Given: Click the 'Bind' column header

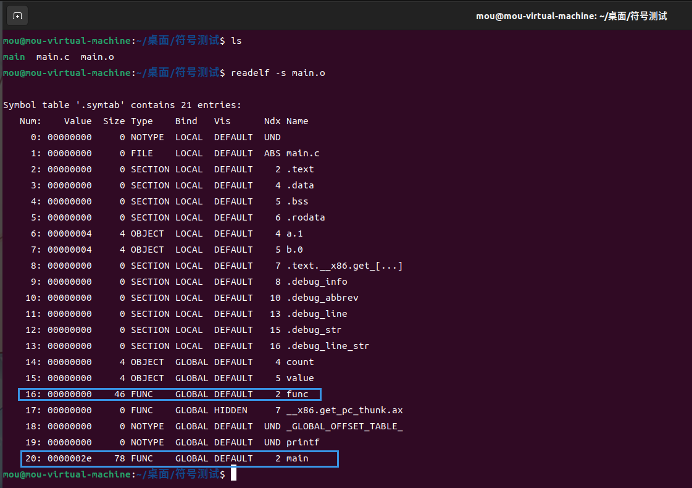Looking at the screenshot, I should pyautogui.click(x=186, y=121).
